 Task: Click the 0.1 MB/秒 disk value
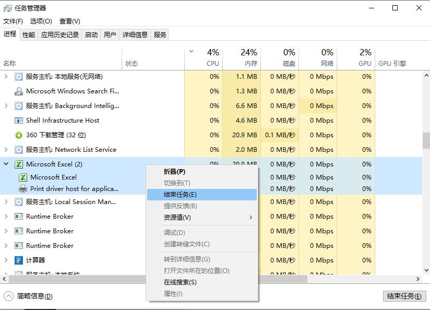click(x=280, y=135)
